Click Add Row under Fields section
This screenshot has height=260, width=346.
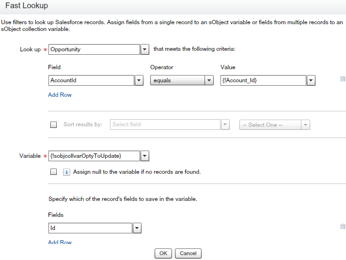pos(60,242)
